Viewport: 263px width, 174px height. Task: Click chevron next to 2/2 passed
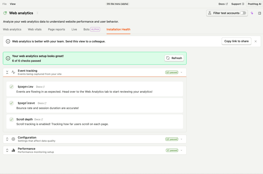point(181,139)
